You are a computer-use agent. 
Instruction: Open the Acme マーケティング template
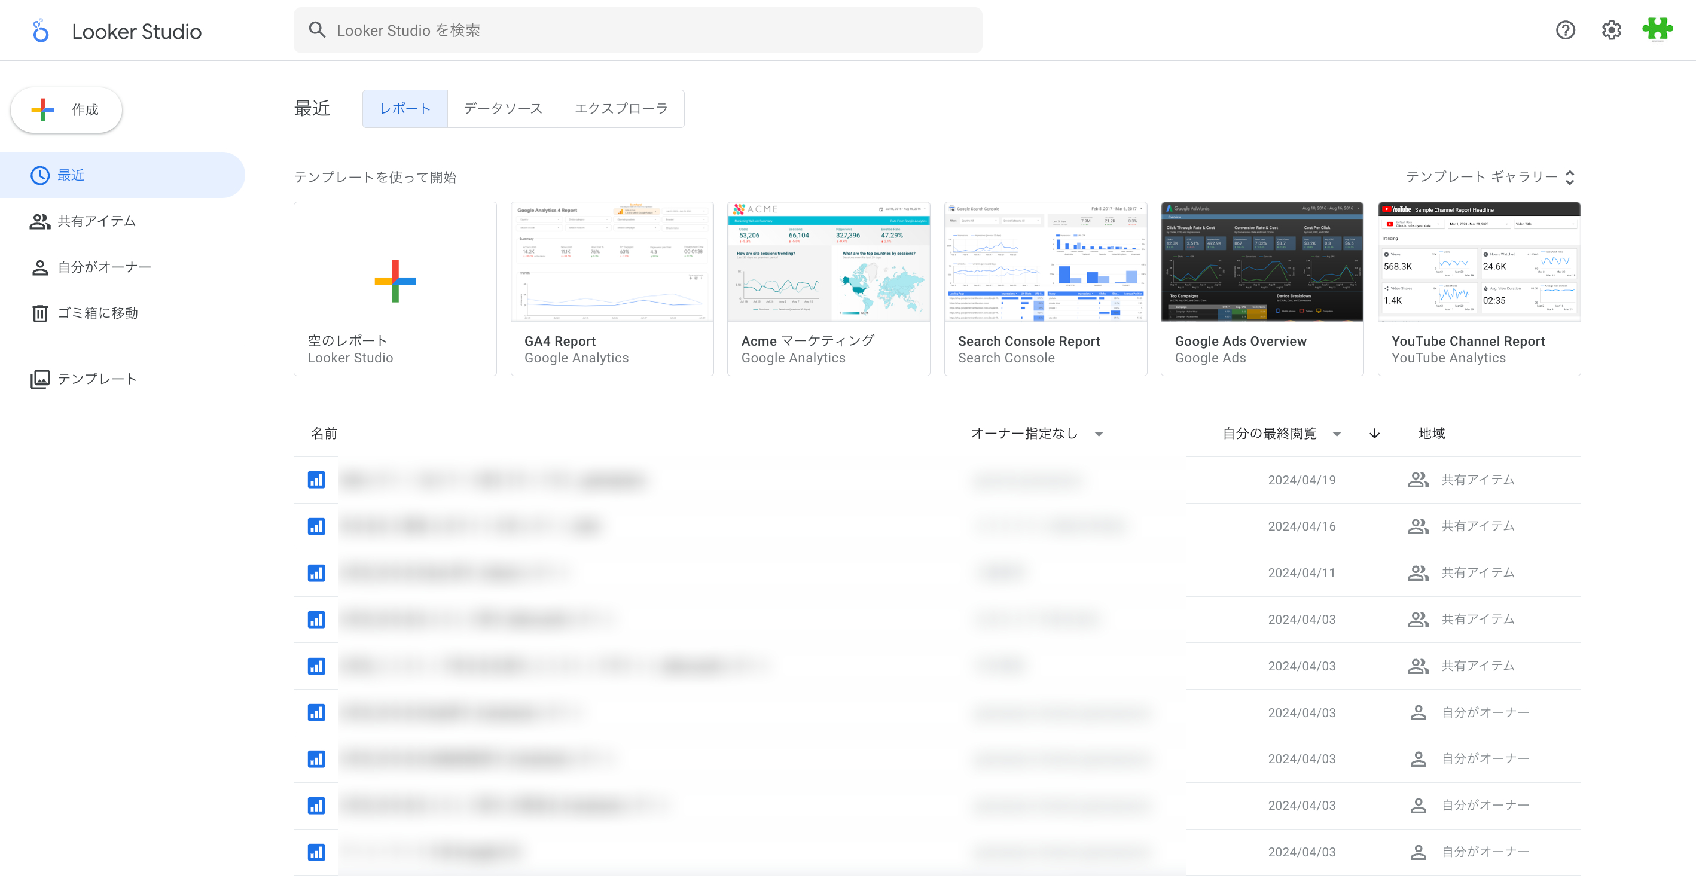pyautogui.click(x=828, y=289)
